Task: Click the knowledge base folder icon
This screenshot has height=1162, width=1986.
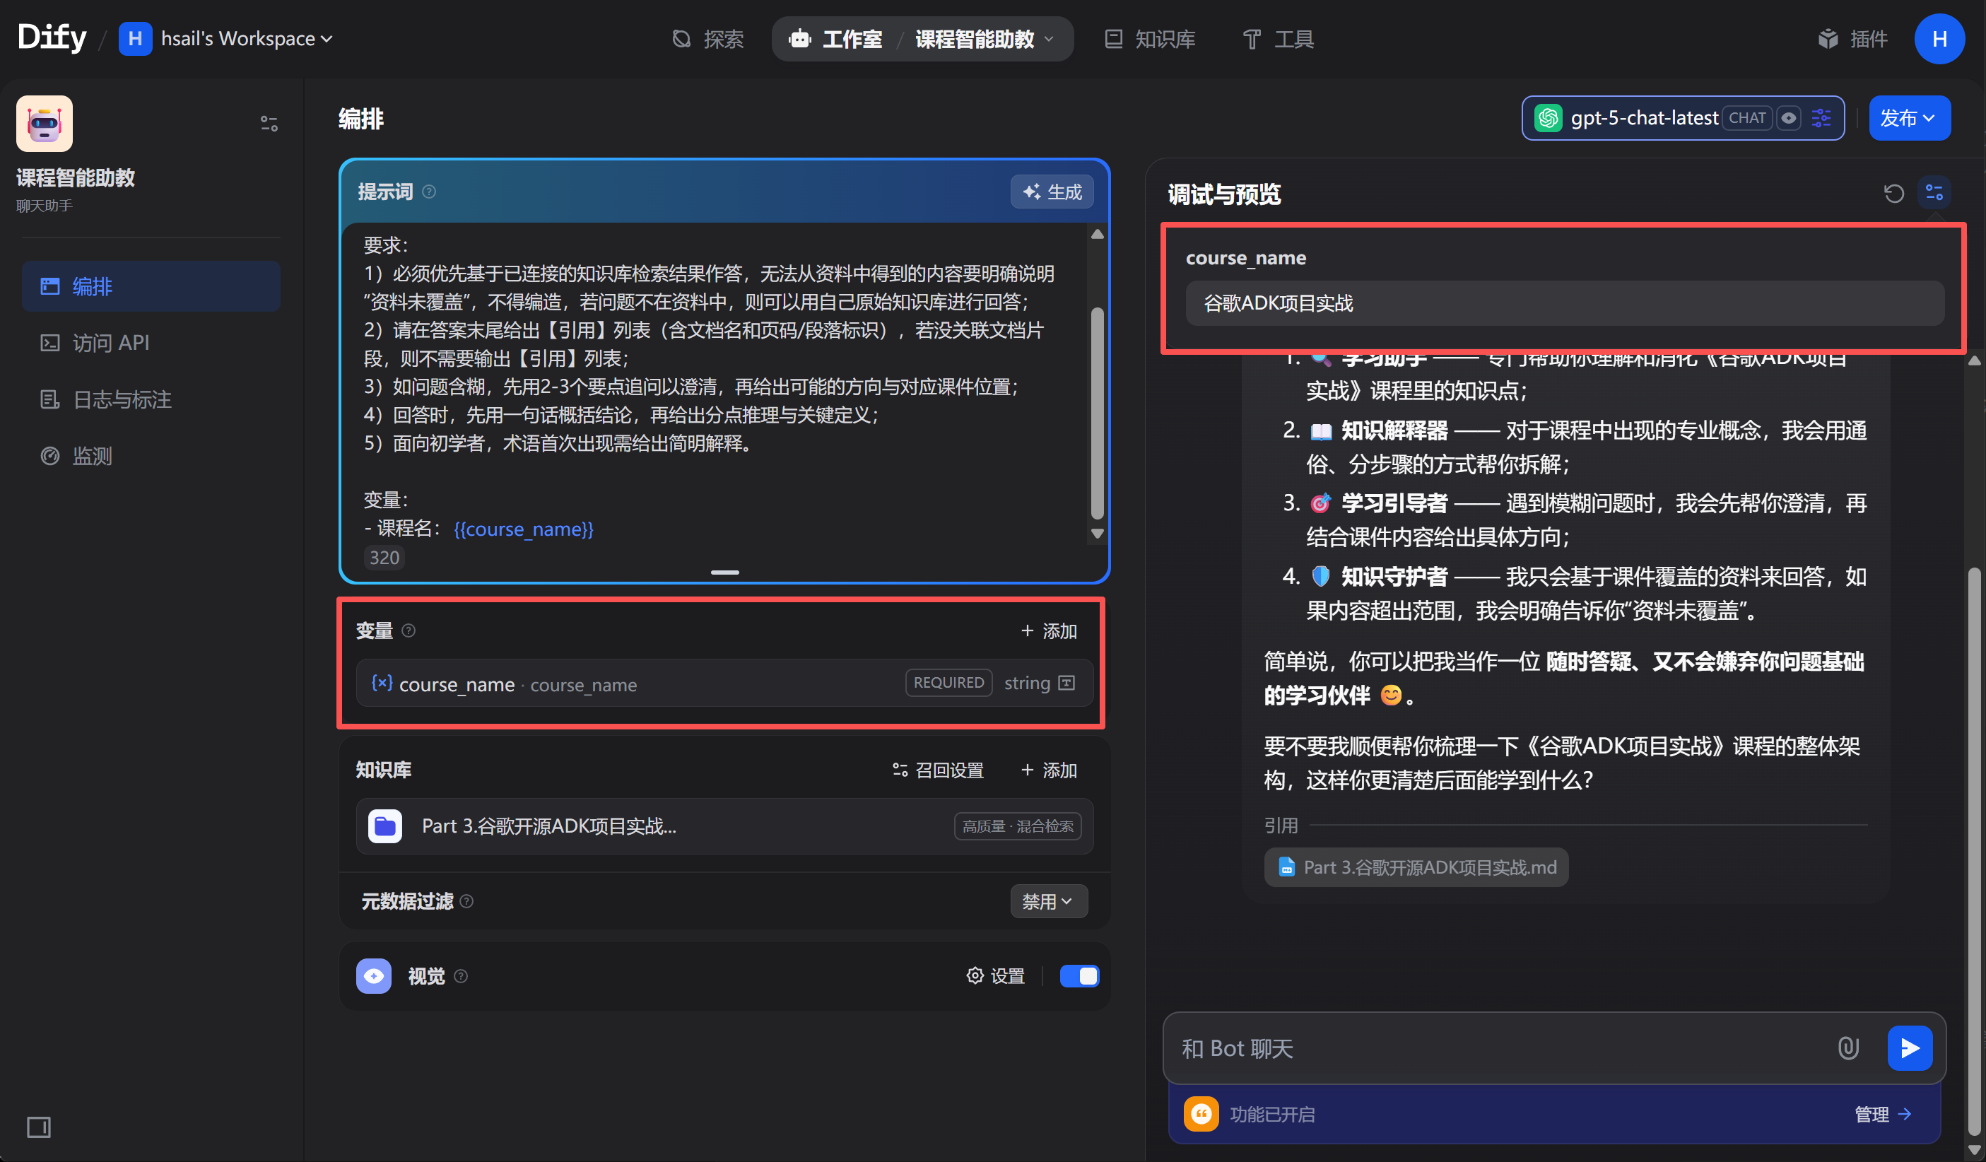Action: (x=385, y=826)
